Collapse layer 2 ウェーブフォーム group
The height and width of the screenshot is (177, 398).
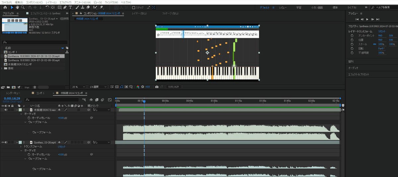coord(25,159)
